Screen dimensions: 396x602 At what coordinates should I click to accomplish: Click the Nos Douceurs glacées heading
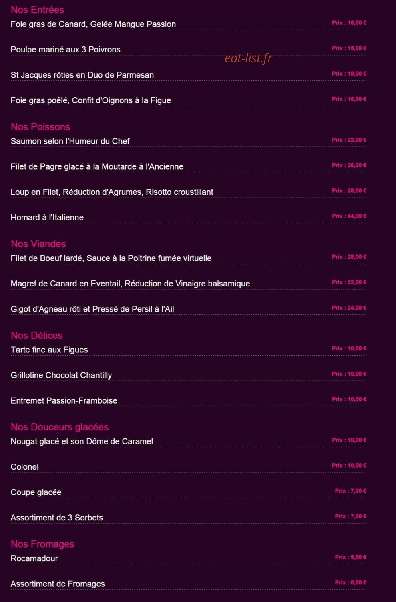coord(60,427)
